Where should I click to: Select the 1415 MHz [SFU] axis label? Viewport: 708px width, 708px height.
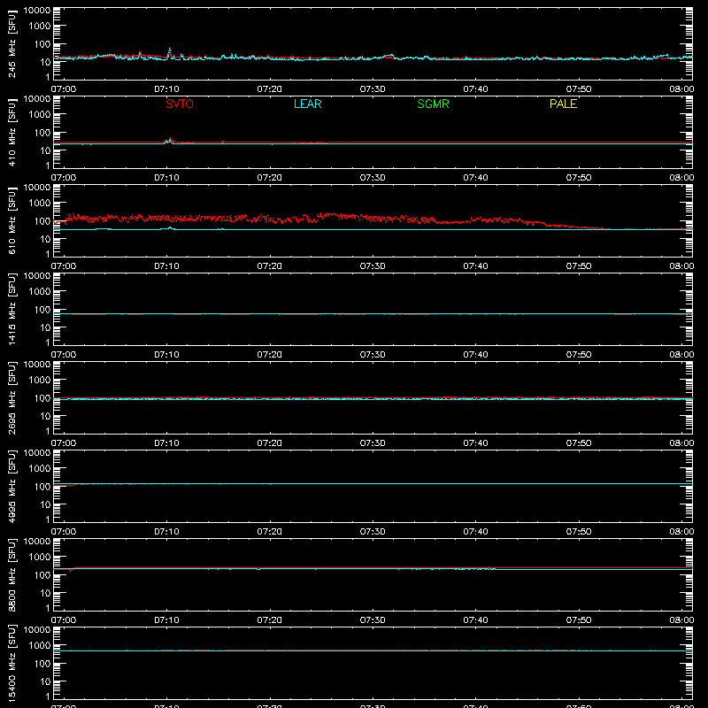pyautogui.click(x=12, y=310)
